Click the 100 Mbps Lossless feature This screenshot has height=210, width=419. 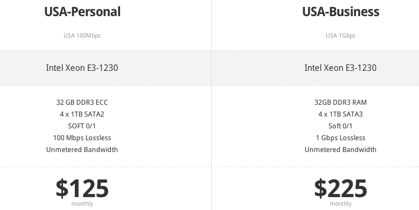pyautogui.click(x=82, y=138)
